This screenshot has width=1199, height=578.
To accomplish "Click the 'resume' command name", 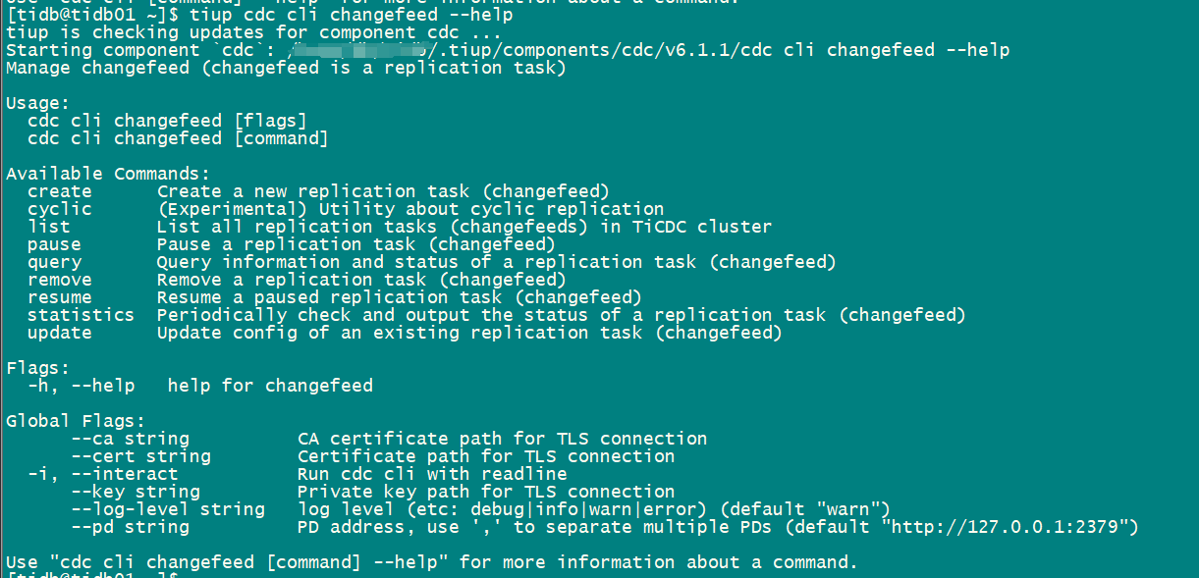I will (x=59, y=297).
